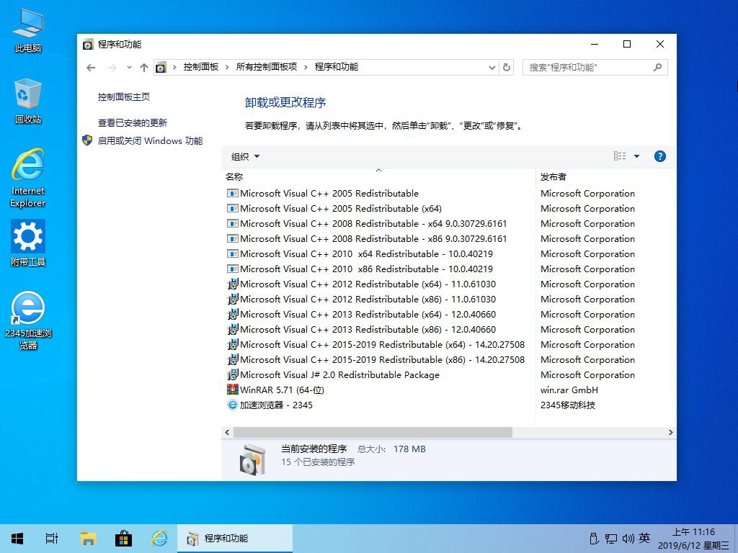This screenshot has width=738, height=553.
Task: Expand the 组织 dropdown menu
Action: (245, 156)
